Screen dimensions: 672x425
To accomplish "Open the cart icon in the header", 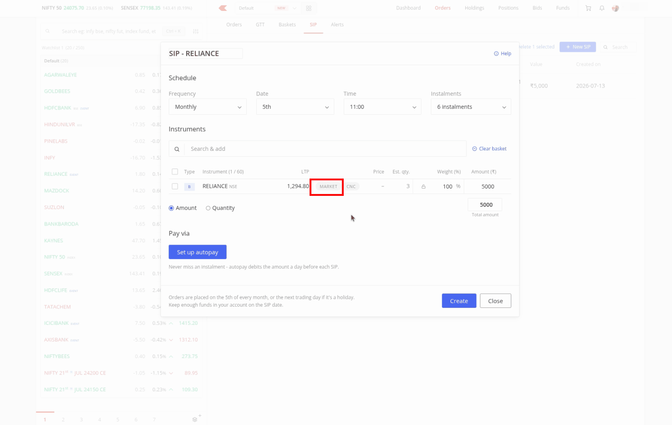I will [588, 8].
